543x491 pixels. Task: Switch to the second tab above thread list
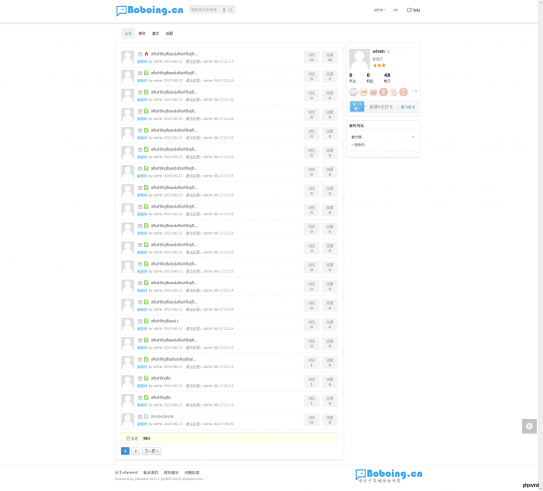[x=142, y=33]
